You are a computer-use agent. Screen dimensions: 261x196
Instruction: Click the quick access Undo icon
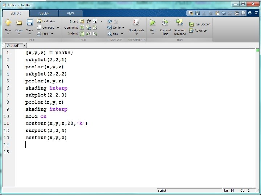tap(224, 13)
